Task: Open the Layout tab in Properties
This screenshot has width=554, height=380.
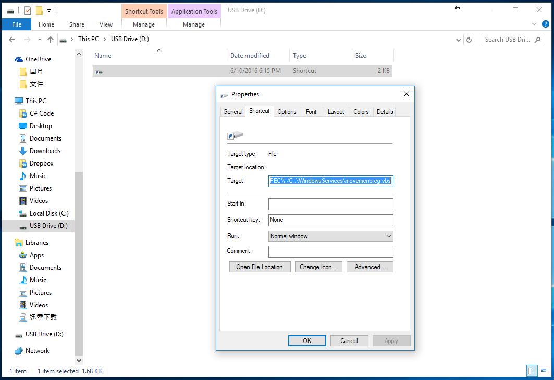Action: [x=336, y=112]
